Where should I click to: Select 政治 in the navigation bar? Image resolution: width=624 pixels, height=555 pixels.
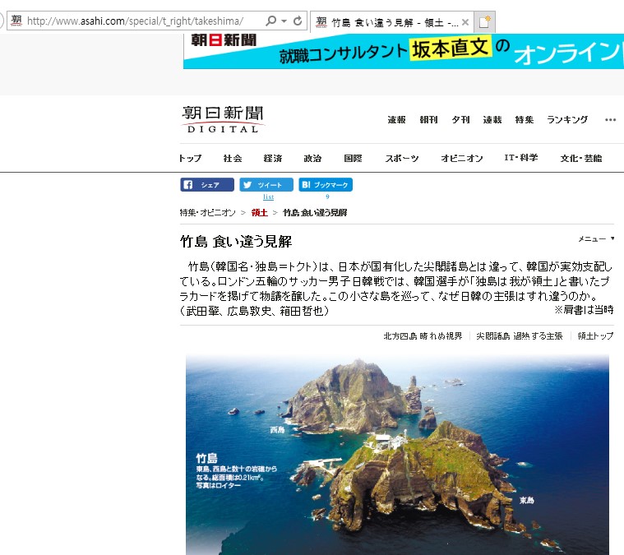[x=312, y=158]
